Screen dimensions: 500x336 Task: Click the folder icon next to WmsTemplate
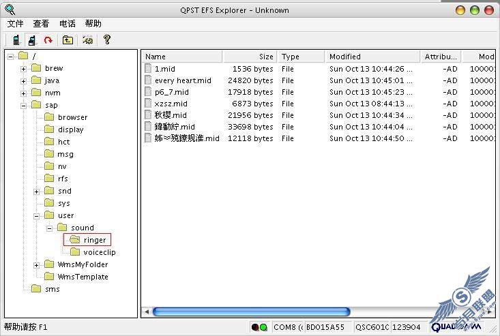[x=49, y=277]
